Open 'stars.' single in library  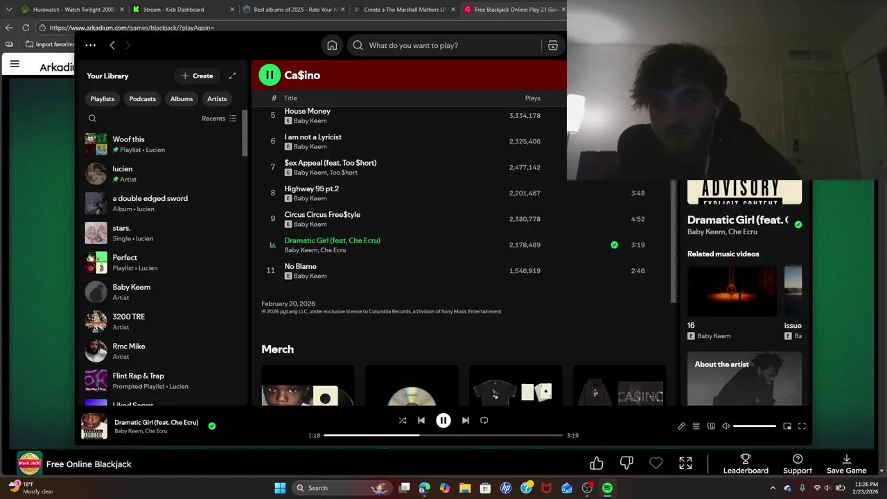pyautogui.click(x=161, y=233)
